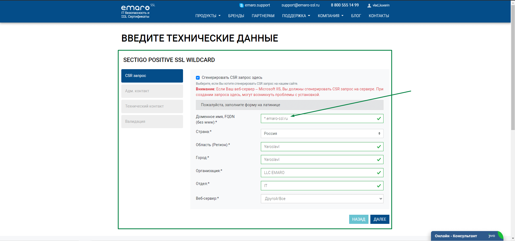515x241 pixels.
Task: Open the БРЕНДЫ menu item
Action: [x=236, y=16]
